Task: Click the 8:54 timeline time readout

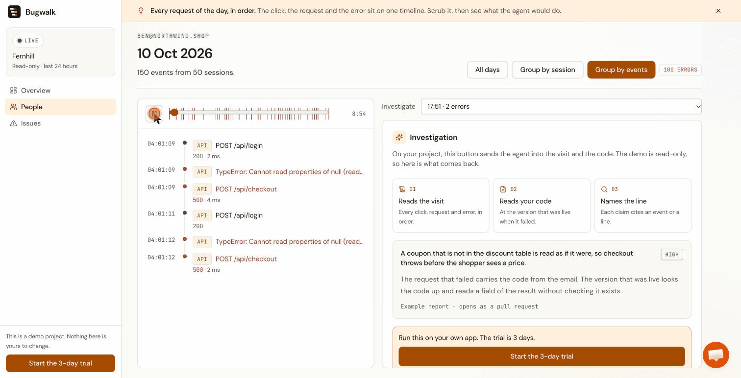Action: (359, 114)
